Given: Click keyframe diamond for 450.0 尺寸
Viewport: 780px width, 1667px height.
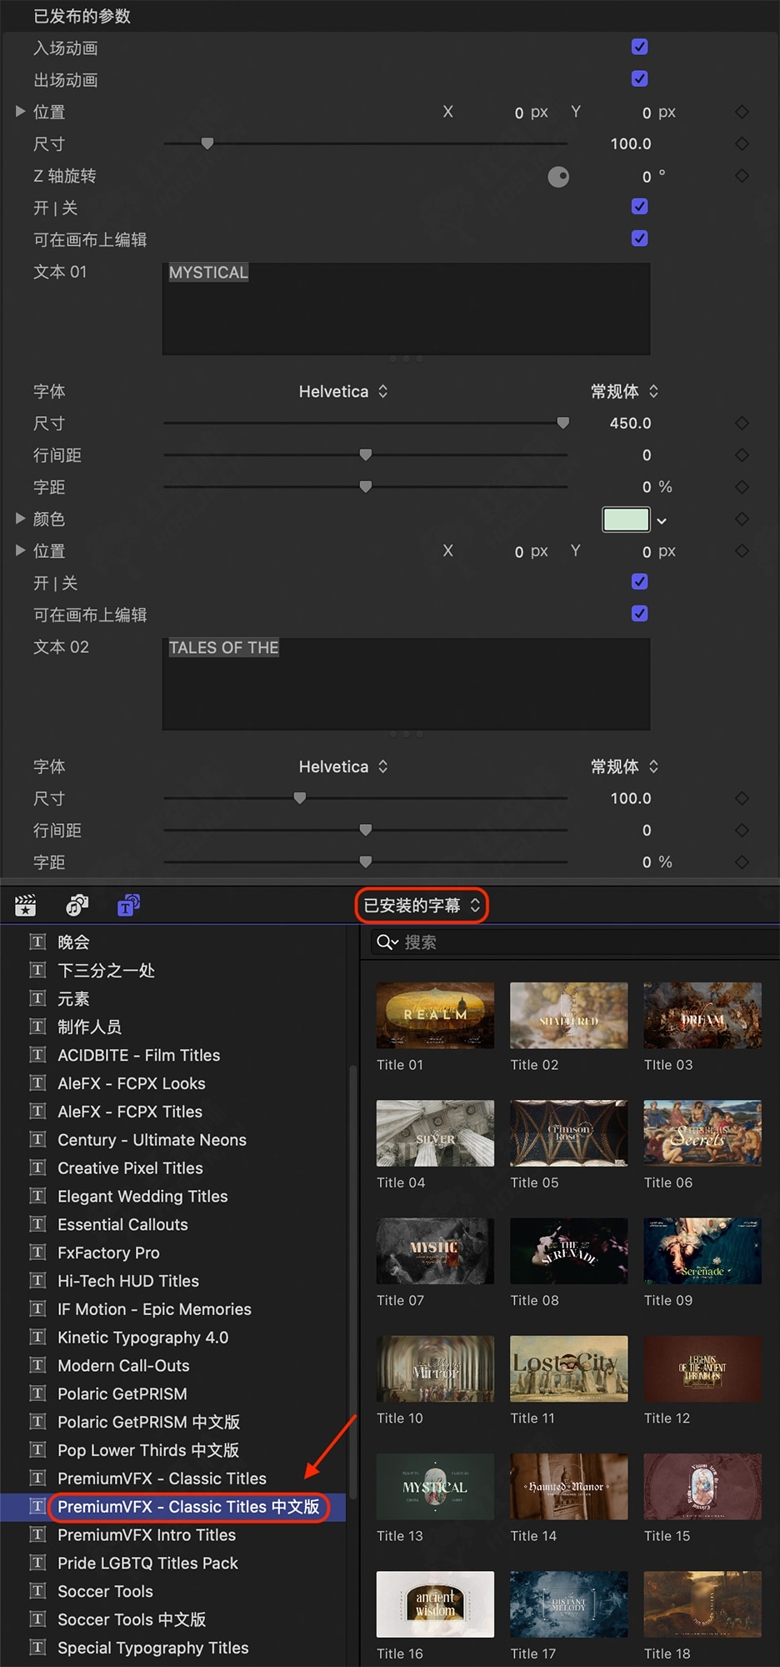Looking at the screenshot, I should (742, 424).
